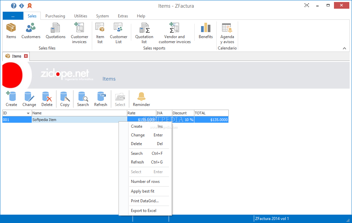
Task: Select the Softpedia Item name cell
Action: tap(79, 120)
